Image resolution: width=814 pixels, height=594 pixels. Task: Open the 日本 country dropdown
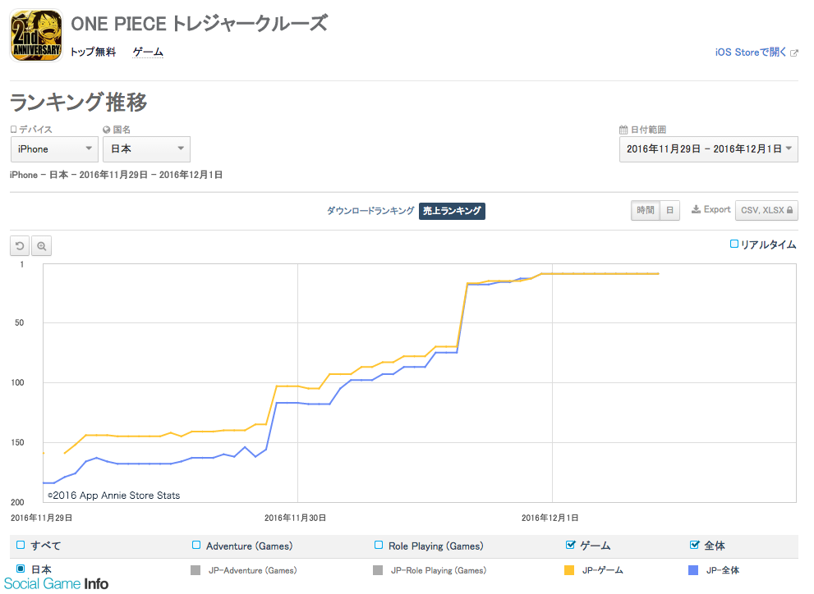[146, 149]
